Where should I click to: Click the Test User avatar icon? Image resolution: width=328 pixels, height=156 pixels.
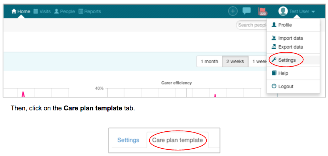(x=283, y=11)
